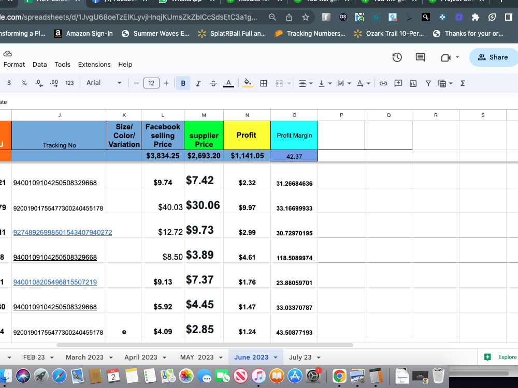Open the Data menu
Viewport: 518px width, 388px height.
coord(40,64)
